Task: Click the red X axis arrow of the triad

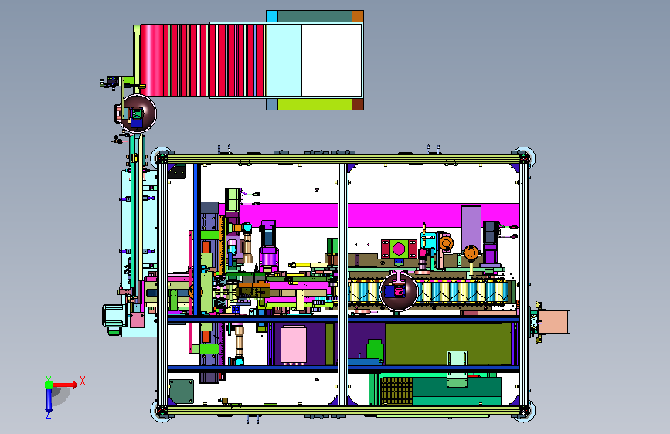Action: pyautogui.click(x=66, y=385)
